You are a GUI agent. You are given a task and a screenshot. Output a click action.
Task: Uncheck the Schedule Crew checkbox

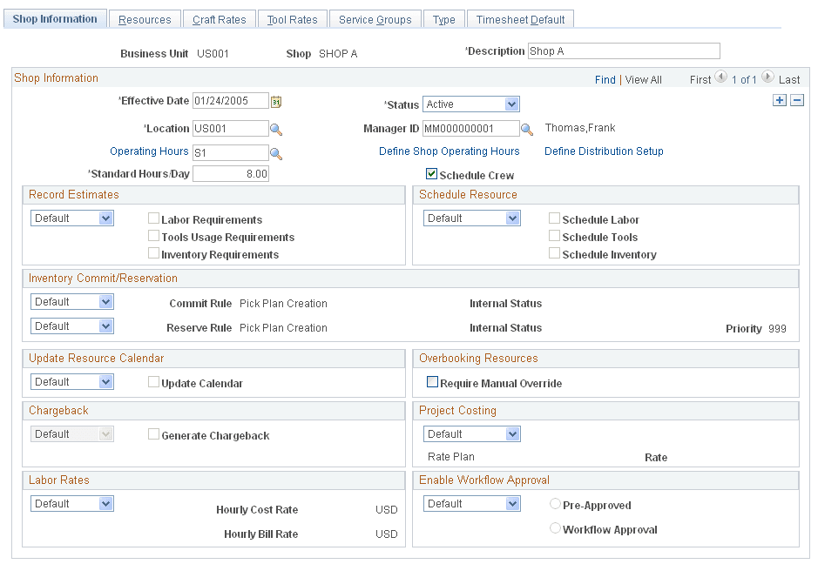point(431,174)
